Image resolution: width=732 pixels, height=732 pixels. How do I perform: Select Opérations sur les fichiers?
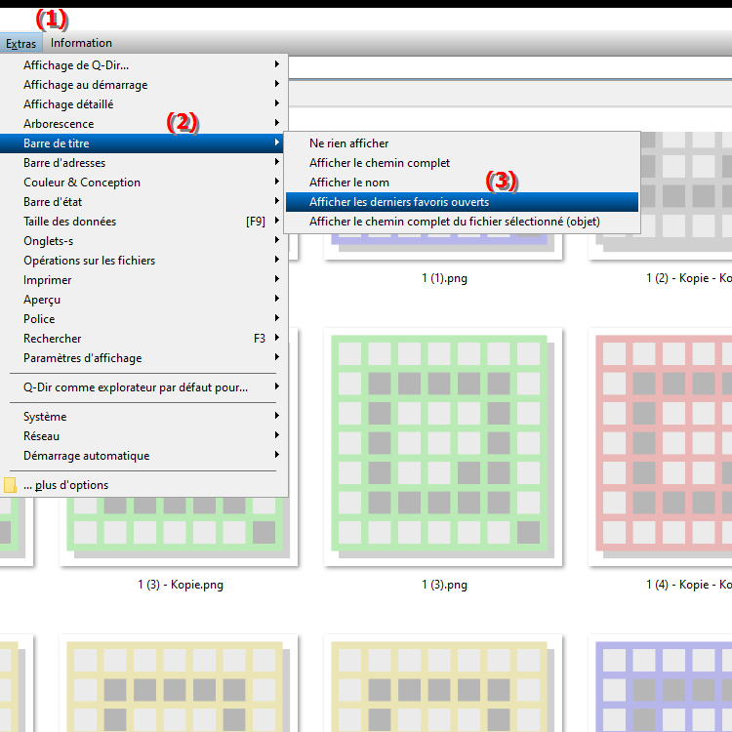[143, 261]
